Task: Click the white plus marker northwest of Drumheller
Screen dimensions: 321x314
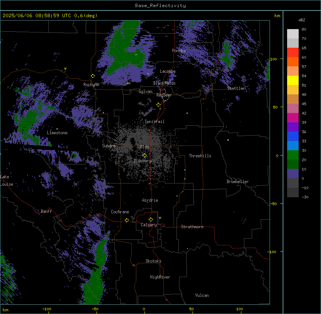Action: point(228,140)
